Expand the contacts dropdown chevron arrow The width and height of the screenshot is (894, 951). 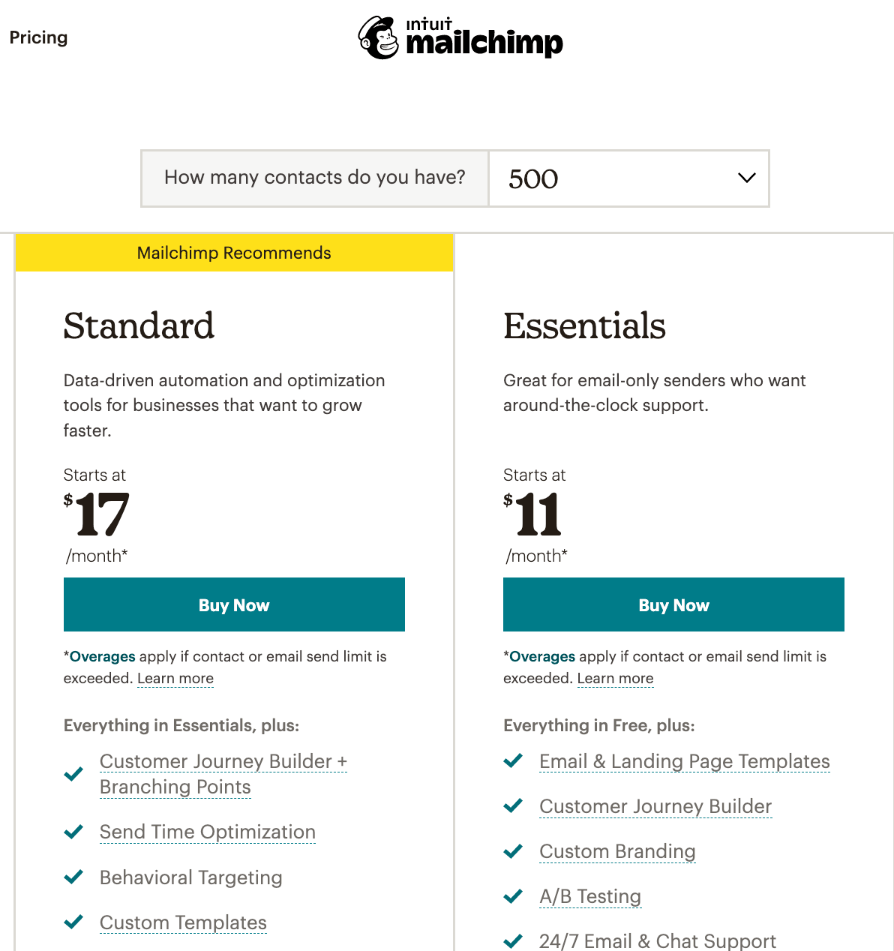tap(746, 178)
